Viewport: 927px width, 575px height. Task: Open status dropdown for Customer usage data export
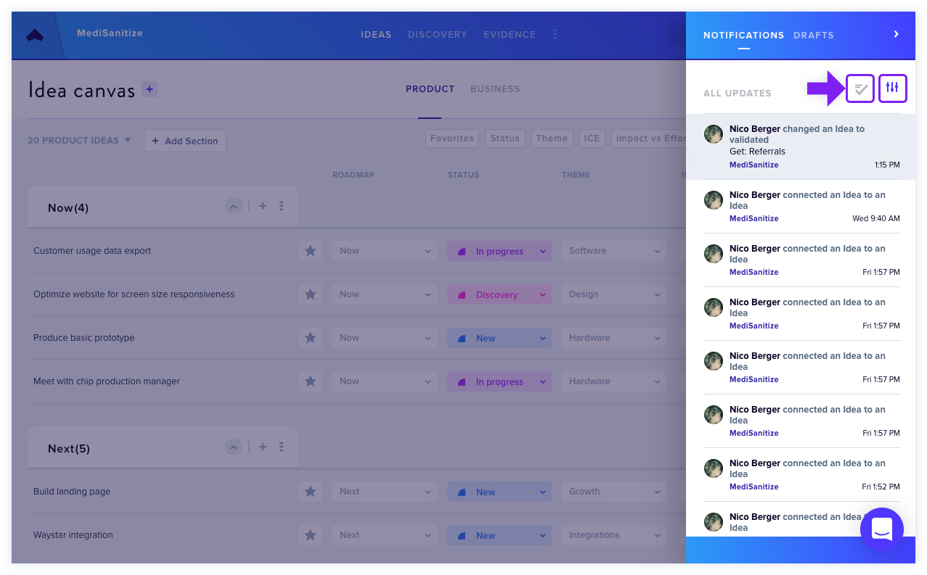coord(499,251)
